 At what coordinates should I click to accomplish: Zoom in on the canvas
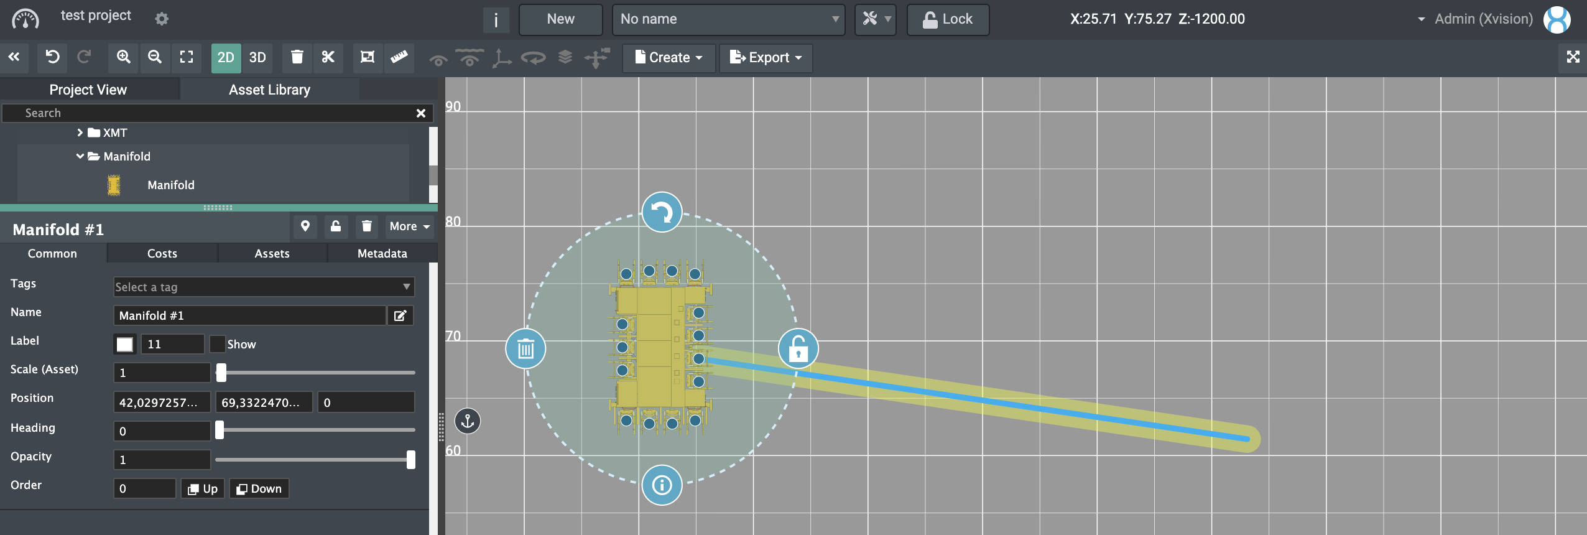pyautogui.click(x=124, y=57)
